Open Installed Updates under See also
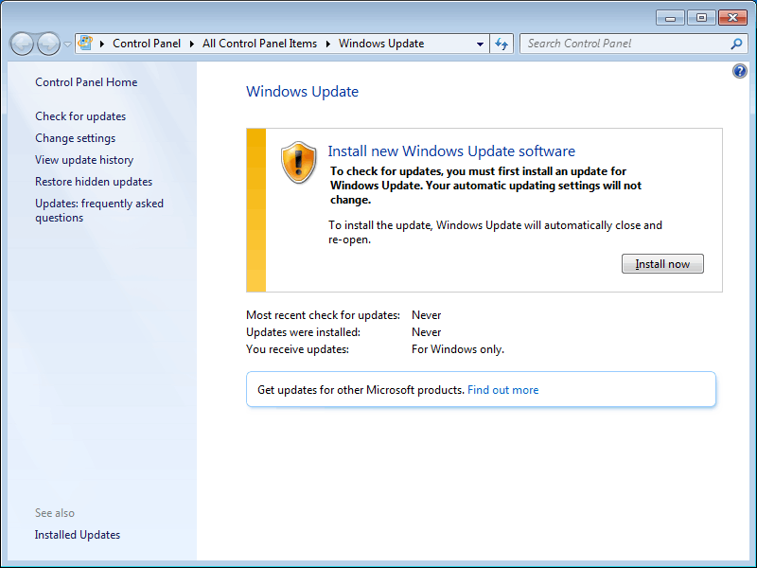The height and width of the screenshot is (568, 757). 77,534
